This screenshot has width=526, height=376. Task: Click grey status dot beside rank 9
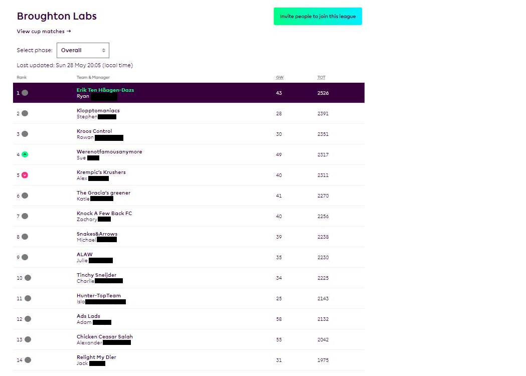tap(25, 257)
